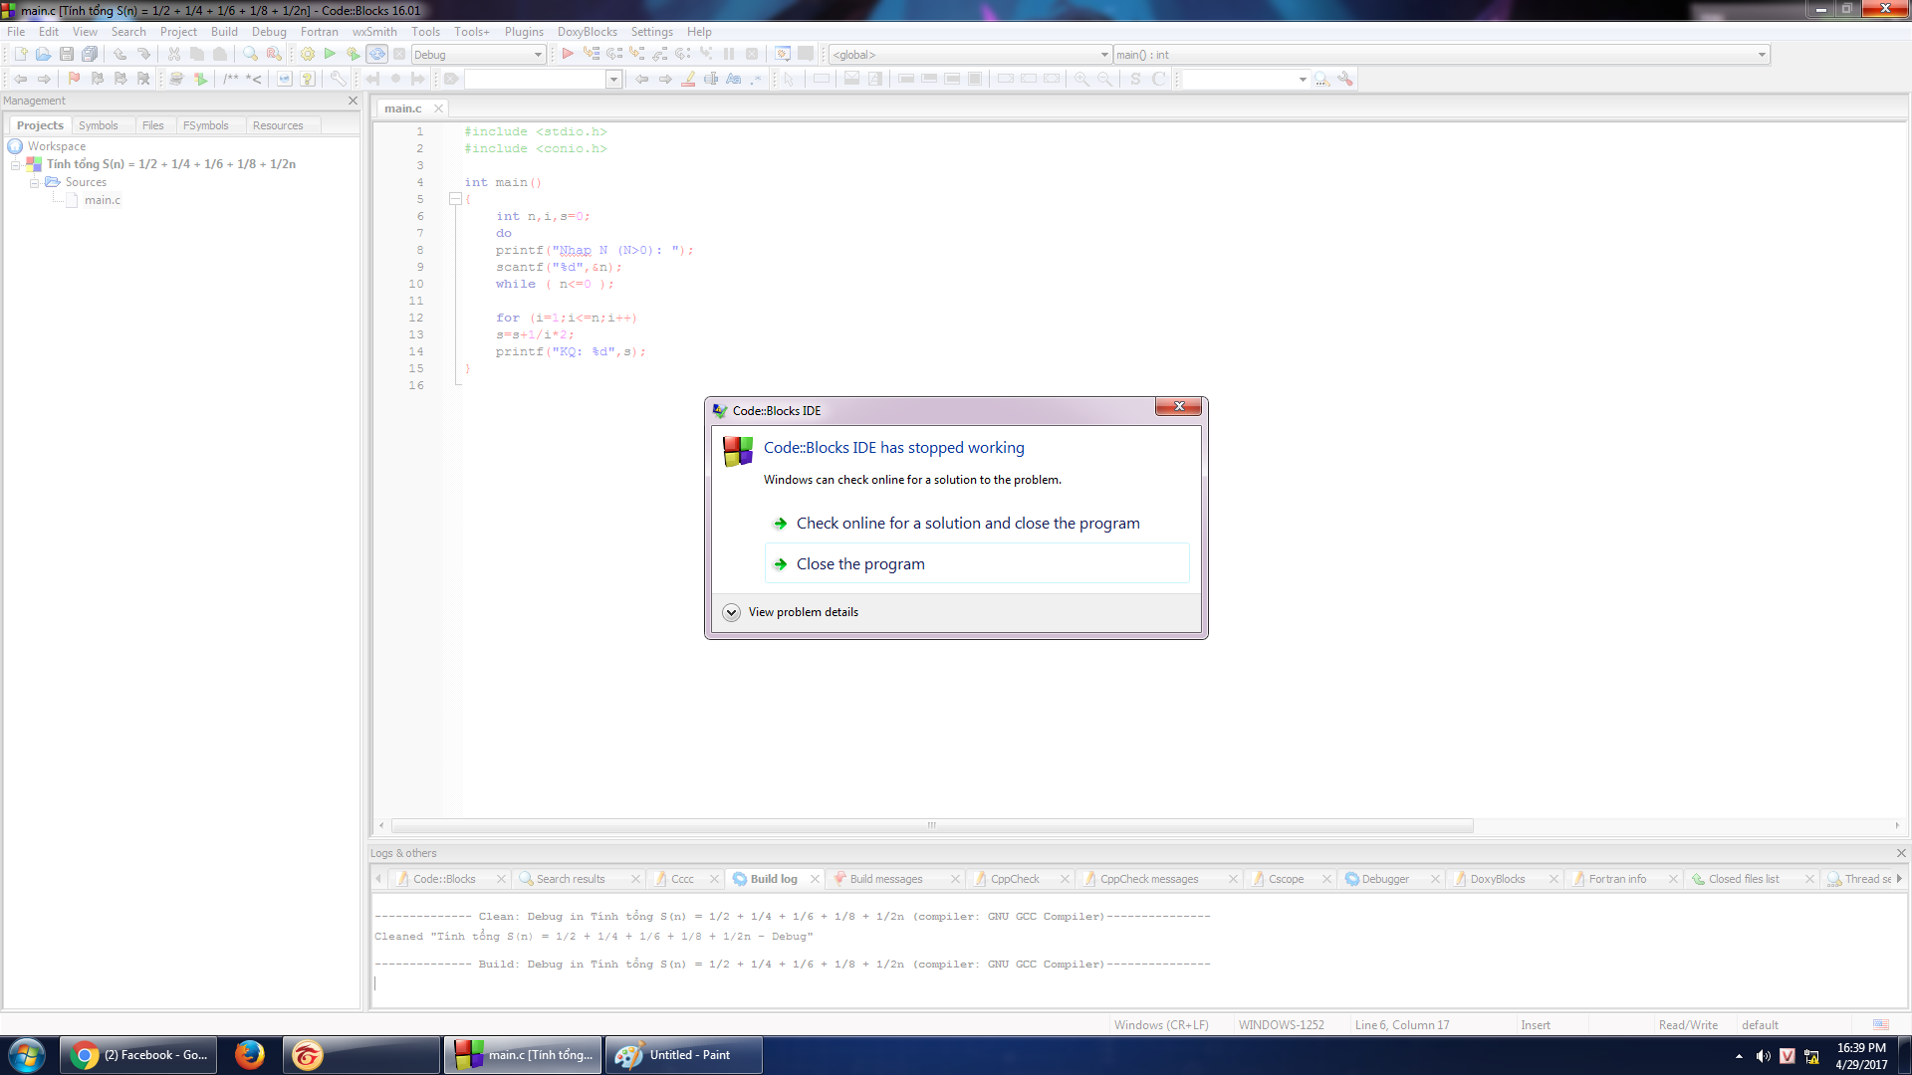Open DoxyBlocks preferences wrench icon
This screenshot has width=1912, height=1075.
339,79
